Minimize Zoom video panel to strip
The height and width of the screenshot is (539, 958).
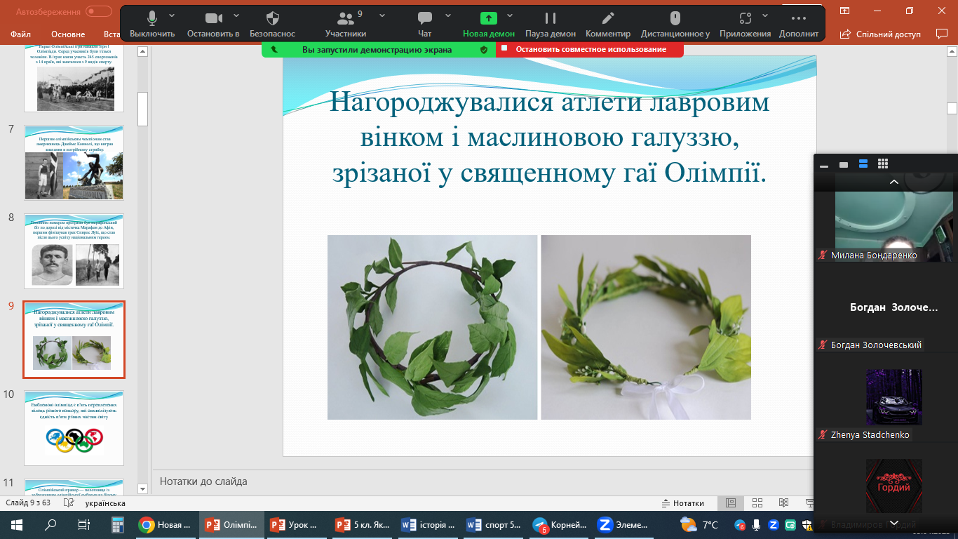[x=824, y=165]
